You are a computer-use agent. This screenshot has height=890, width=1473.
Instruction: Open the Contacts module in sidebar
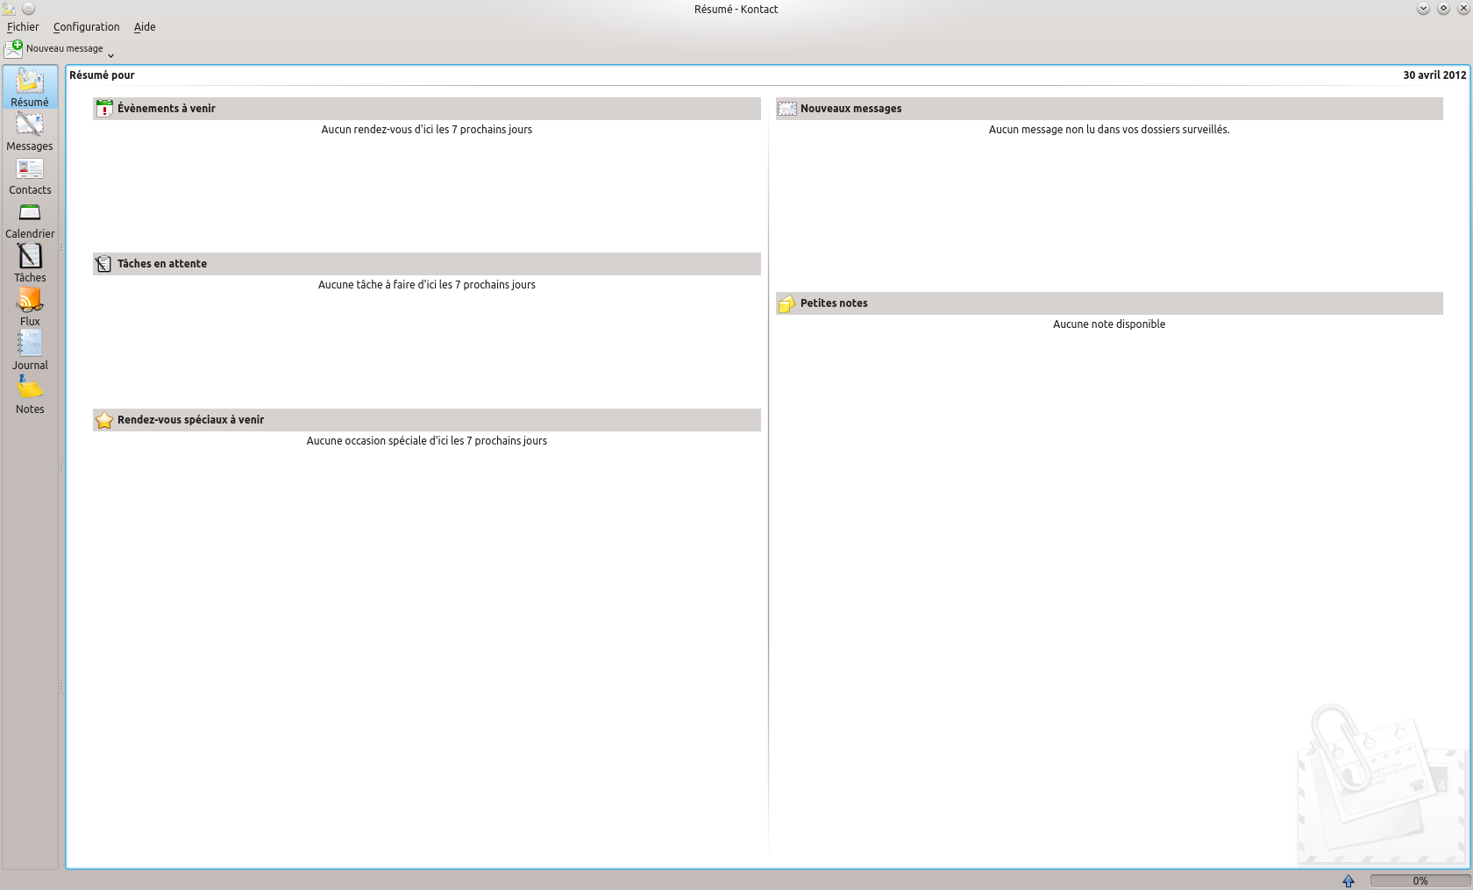pyautogui.click(x=30, y=175)
